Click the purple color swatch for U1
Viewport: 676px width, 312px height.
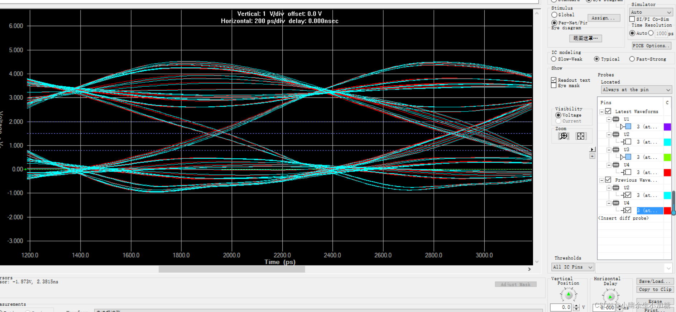point(667,127)
